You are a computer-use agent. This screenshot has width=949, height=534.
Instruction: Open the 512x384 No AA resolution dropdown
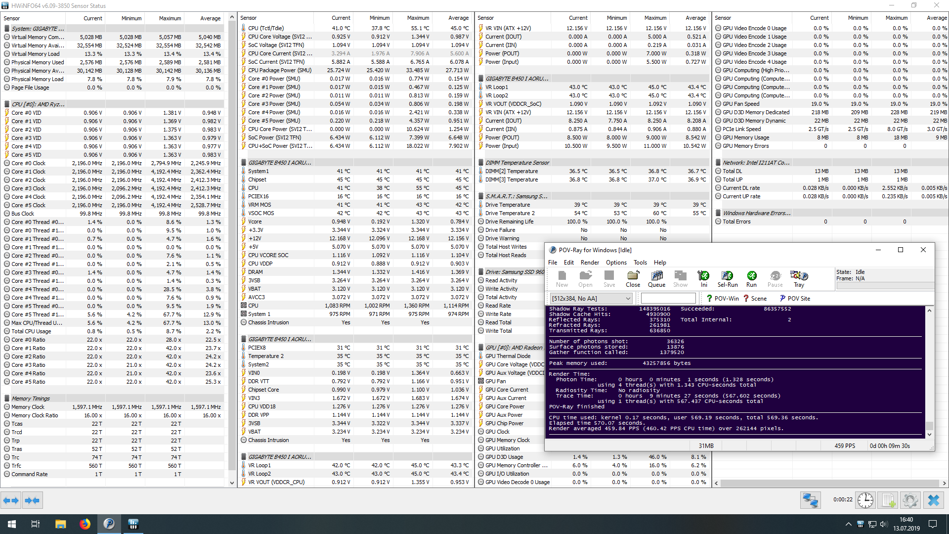point(591,298)
